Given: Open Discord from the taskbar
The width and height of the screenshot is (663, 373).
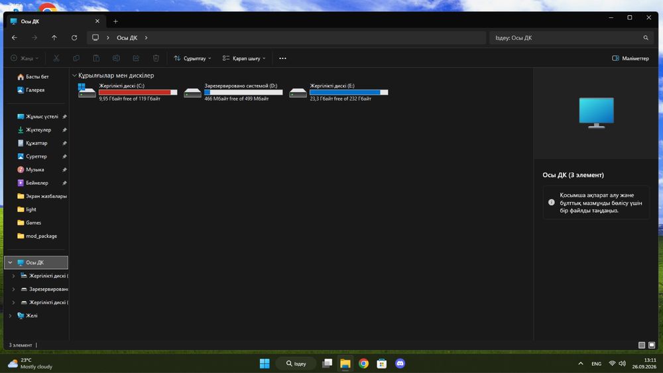Looking at the screenshot, I should tap(400, 363).
